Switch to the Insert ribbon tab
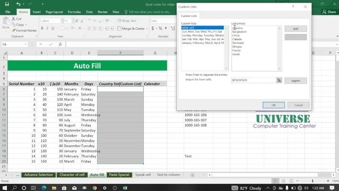Screen dimensions: 339x191 coord(37,12)
